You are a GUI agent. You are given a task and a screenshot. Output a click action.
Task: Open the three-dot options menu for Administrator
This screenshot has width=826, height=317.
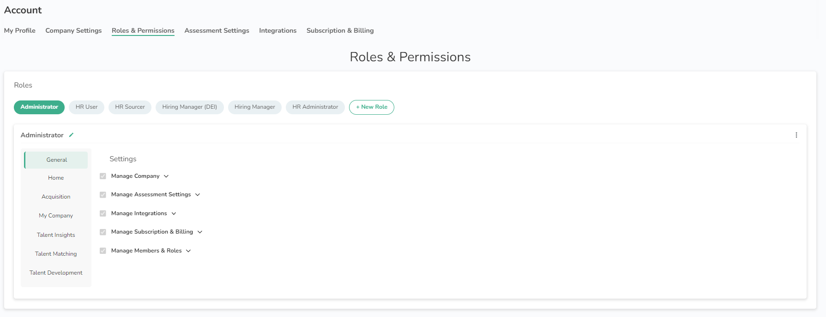796,135
